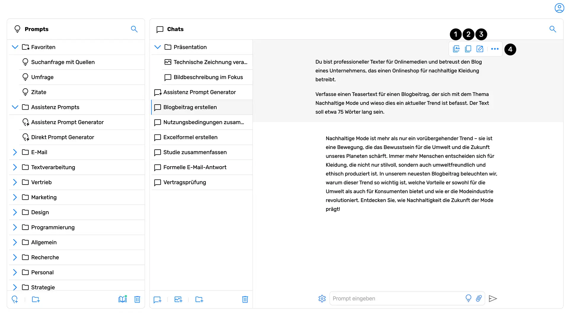Click the user prompt text about Teasertext
569x317 pixels.
tap(402, 103)
